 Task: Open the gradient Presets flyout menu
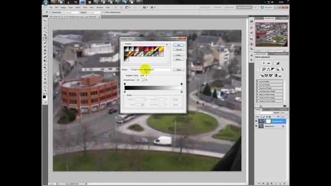click(167, 44)
